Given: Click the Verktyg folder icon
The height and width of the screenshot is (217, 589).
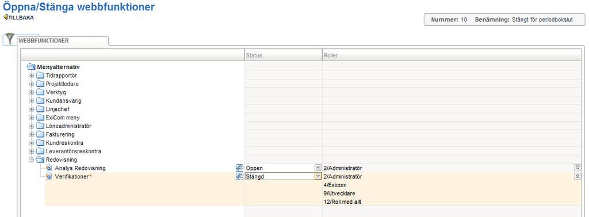Looking at the screenshot, I should coord(40,92).
